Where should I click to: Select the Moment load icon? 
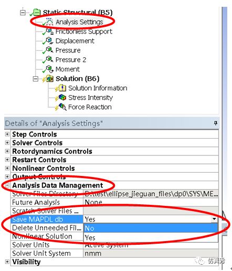tap(49, 69)
